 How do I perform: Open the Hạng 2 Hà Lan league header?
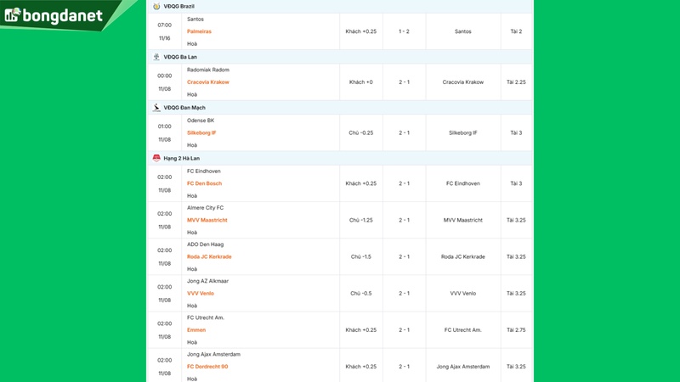coord(181,158)
